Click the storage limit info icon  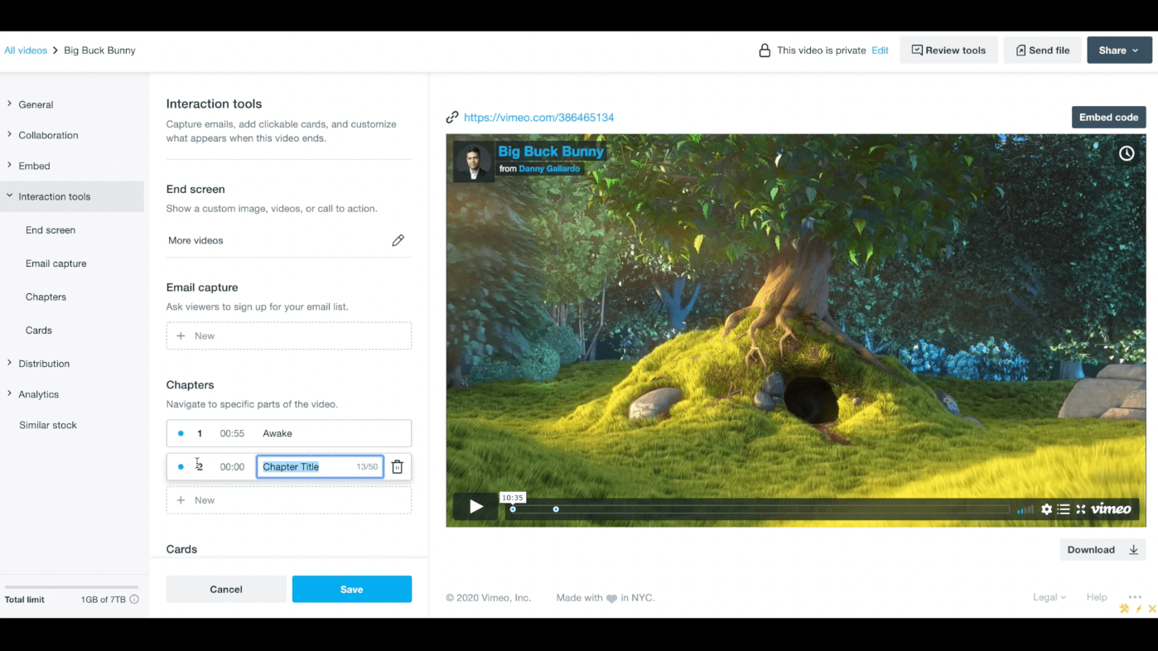(134, 600)
